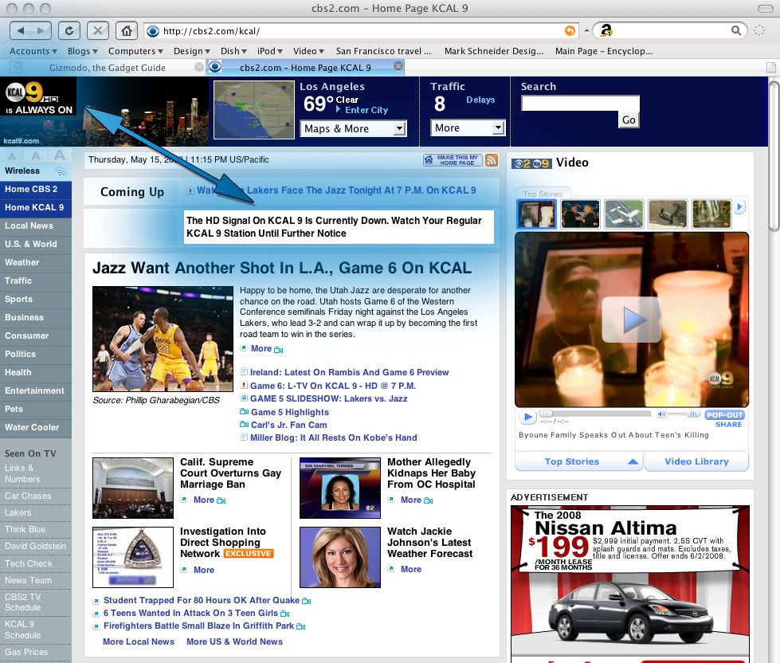Switch to the Gizmodo tab
The height and width of the screenshot is (663, 780).
(107, 67)
